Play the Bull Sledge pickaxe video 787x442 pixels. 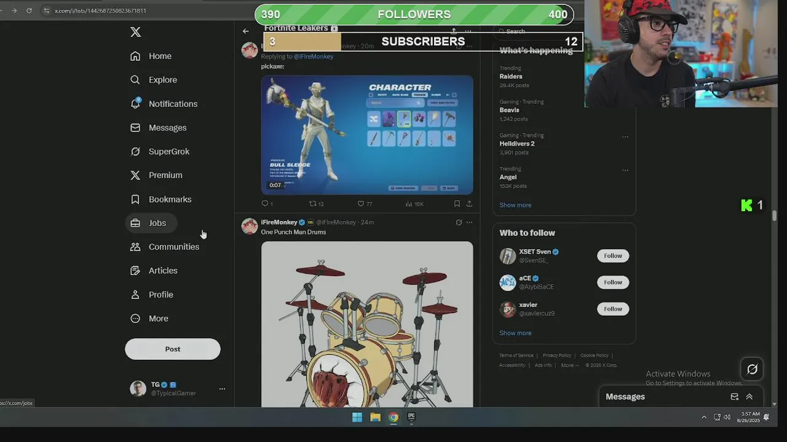tap(367, 135)
